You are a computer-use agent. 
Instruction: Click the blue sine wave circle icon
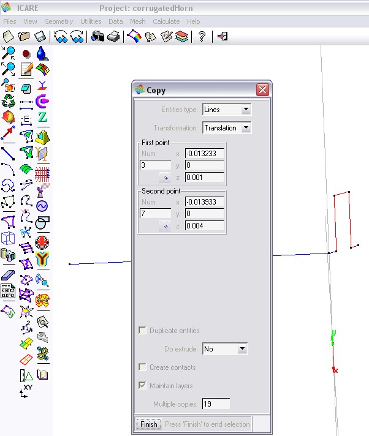[x=42, y=206]
